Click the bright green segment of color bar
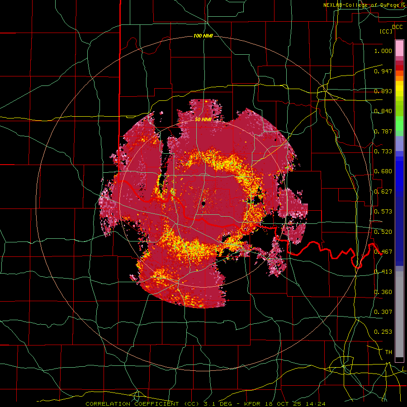Screen dimensions: 407x407 (399, 123)
